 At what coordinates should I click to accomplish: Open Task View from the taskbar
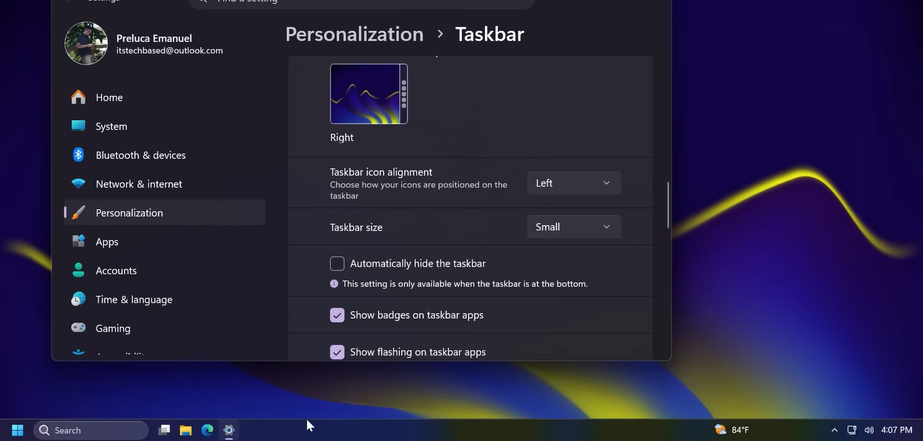[x=164, y=430]
